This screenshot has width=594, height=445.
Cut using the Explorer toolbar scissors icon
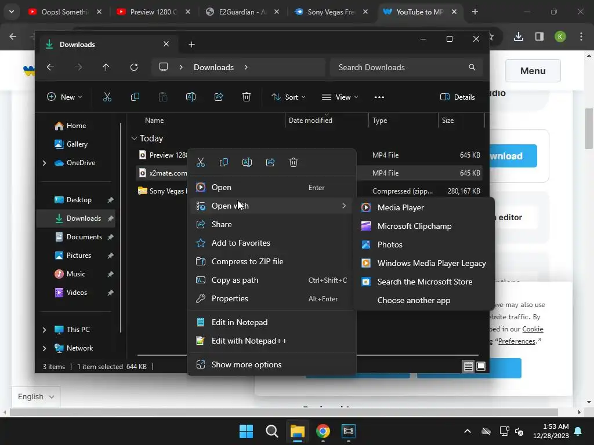[x=107, y=97]
